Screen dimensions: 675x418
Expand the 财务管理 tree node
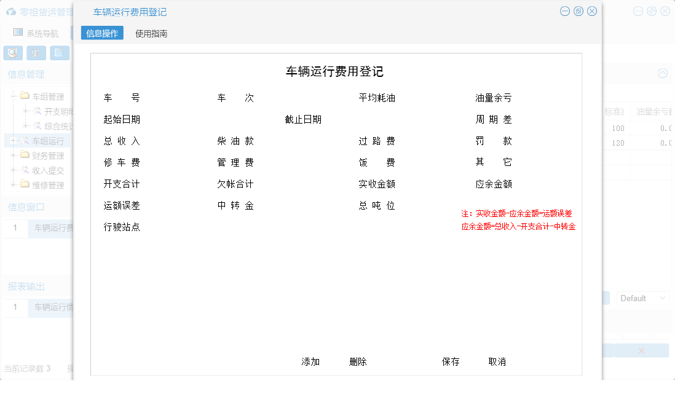coord(12,156)
